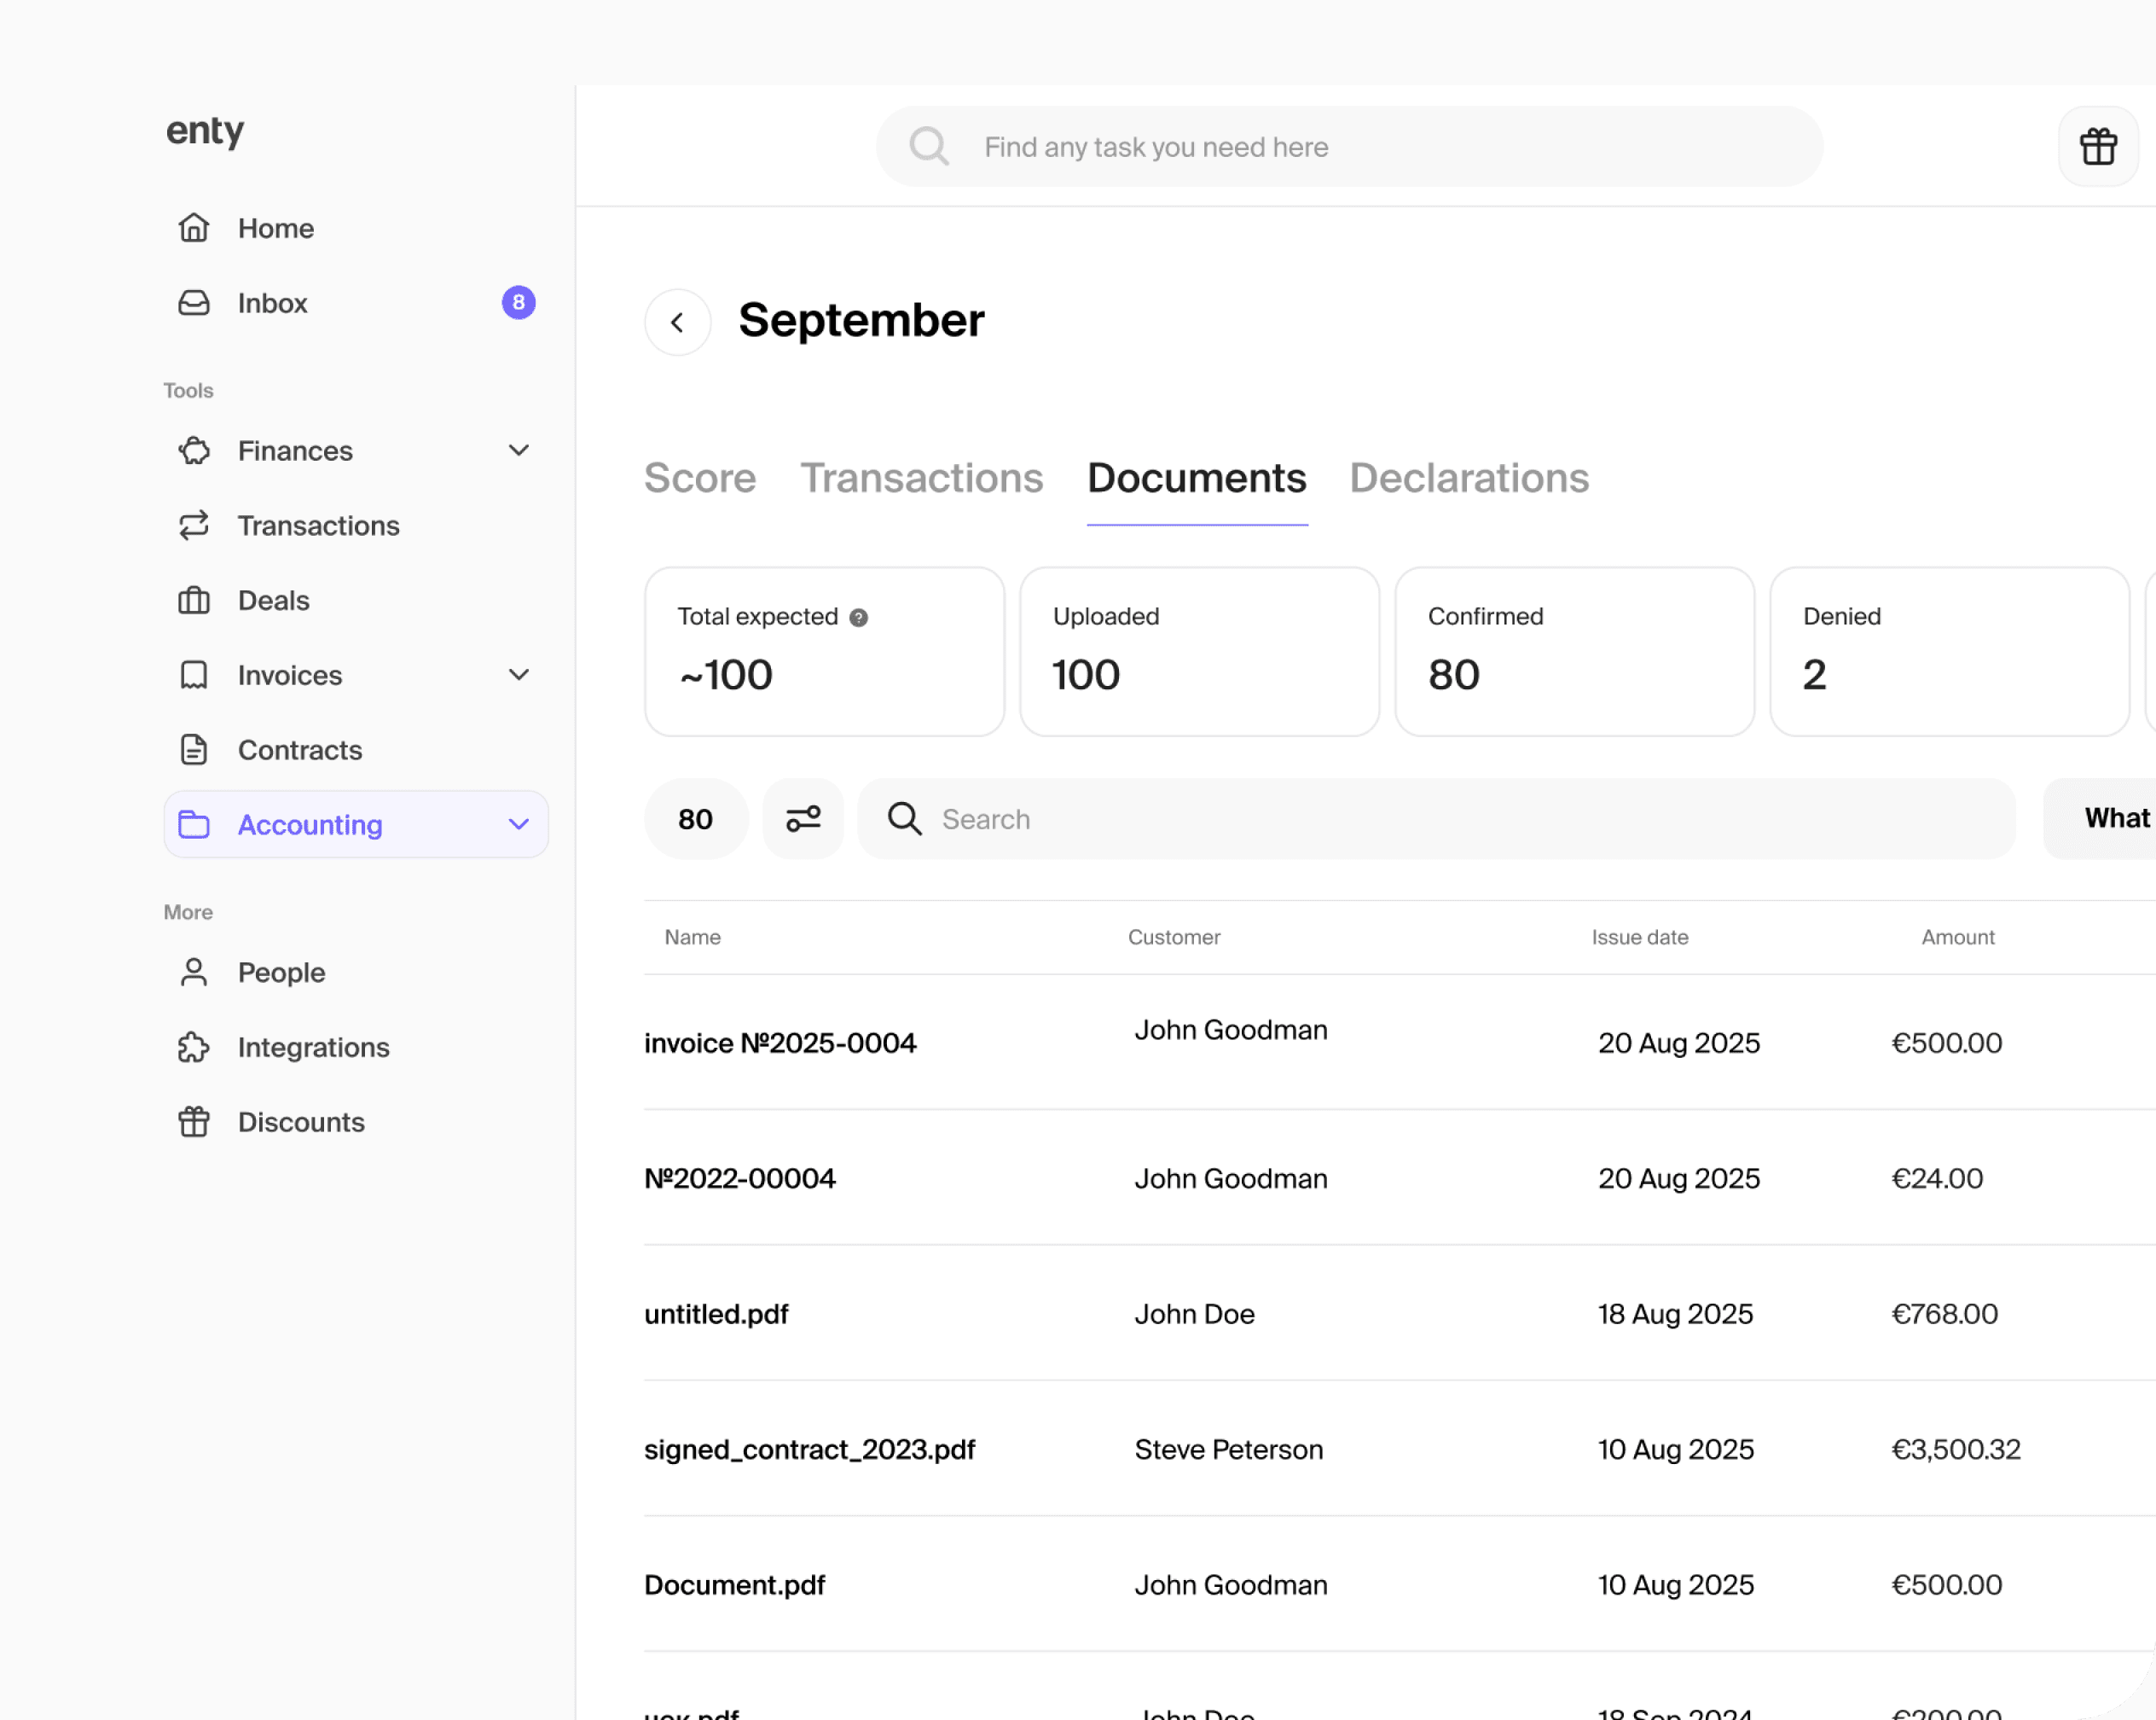Expand the Finances submenu chevron

(518, 450)
